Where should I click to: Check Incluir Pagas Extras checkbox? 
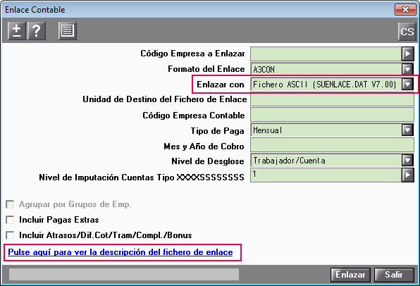(10, 220)
